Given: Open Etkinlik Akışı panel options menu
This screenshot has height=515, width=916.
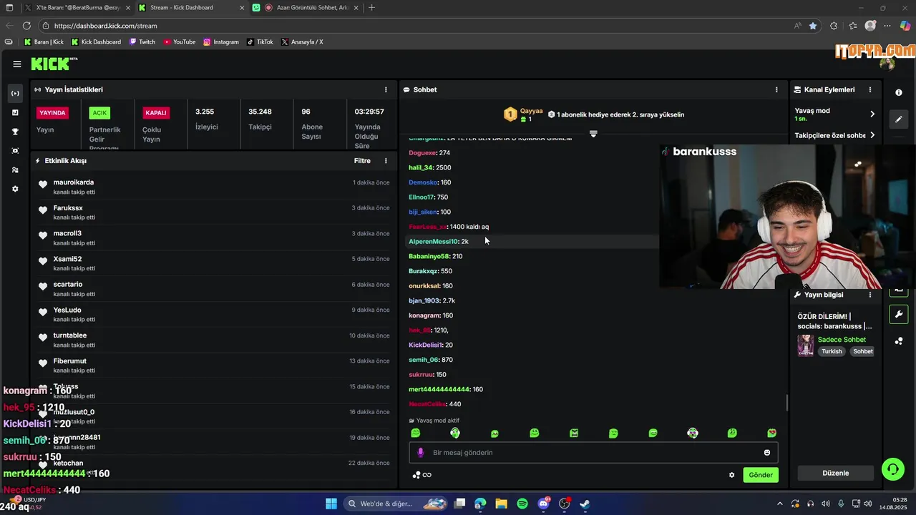Looking at the screenshot, I should point(386,161).
